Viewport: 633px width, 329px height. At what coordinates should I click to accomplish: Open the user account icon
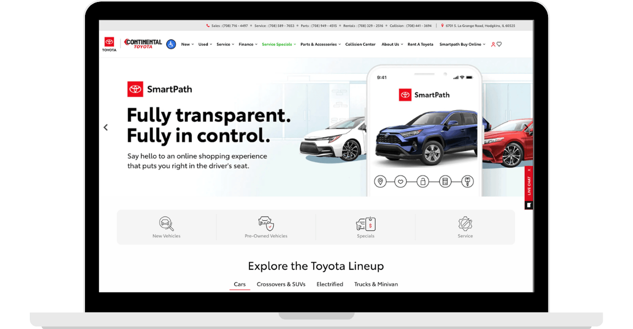(493, 45)
